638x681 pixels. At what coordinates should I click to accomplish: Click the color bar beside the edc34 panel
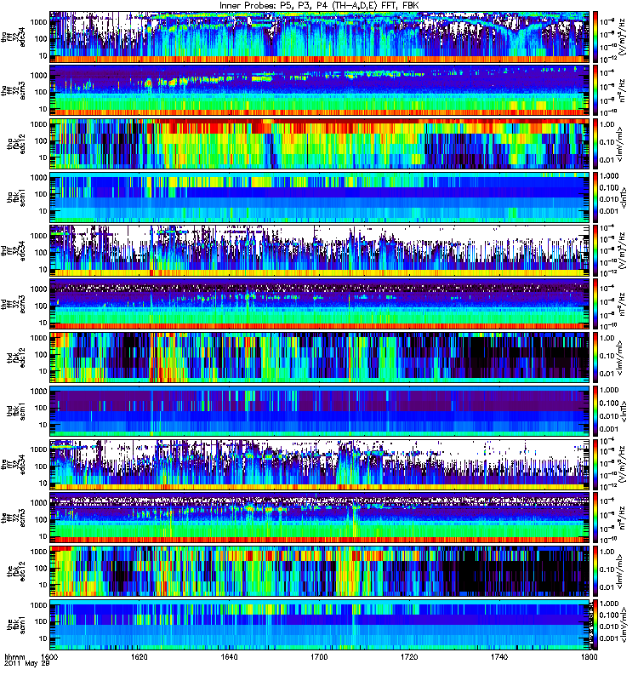595,465
